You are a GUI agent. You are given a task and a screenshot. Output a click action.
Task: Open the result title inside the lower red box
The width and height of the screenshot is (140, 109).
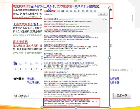[67, 100]
